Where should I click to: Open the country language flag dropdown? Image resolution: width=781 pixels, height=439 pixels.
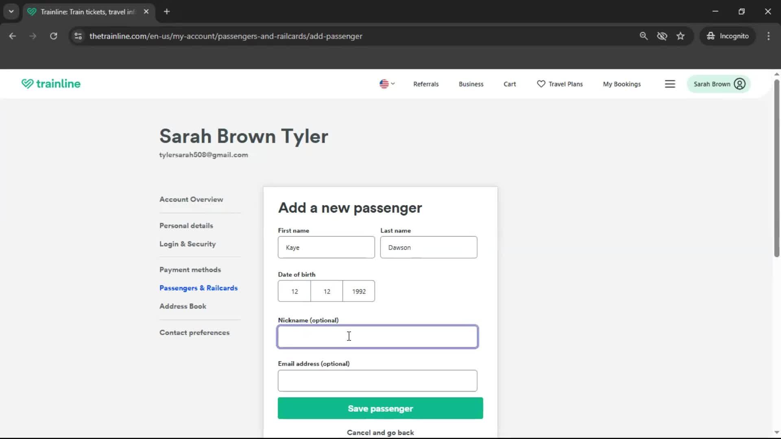(x=386, y=84)
